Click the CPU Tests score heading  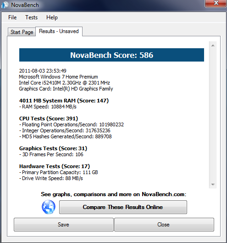click(49, 119)
